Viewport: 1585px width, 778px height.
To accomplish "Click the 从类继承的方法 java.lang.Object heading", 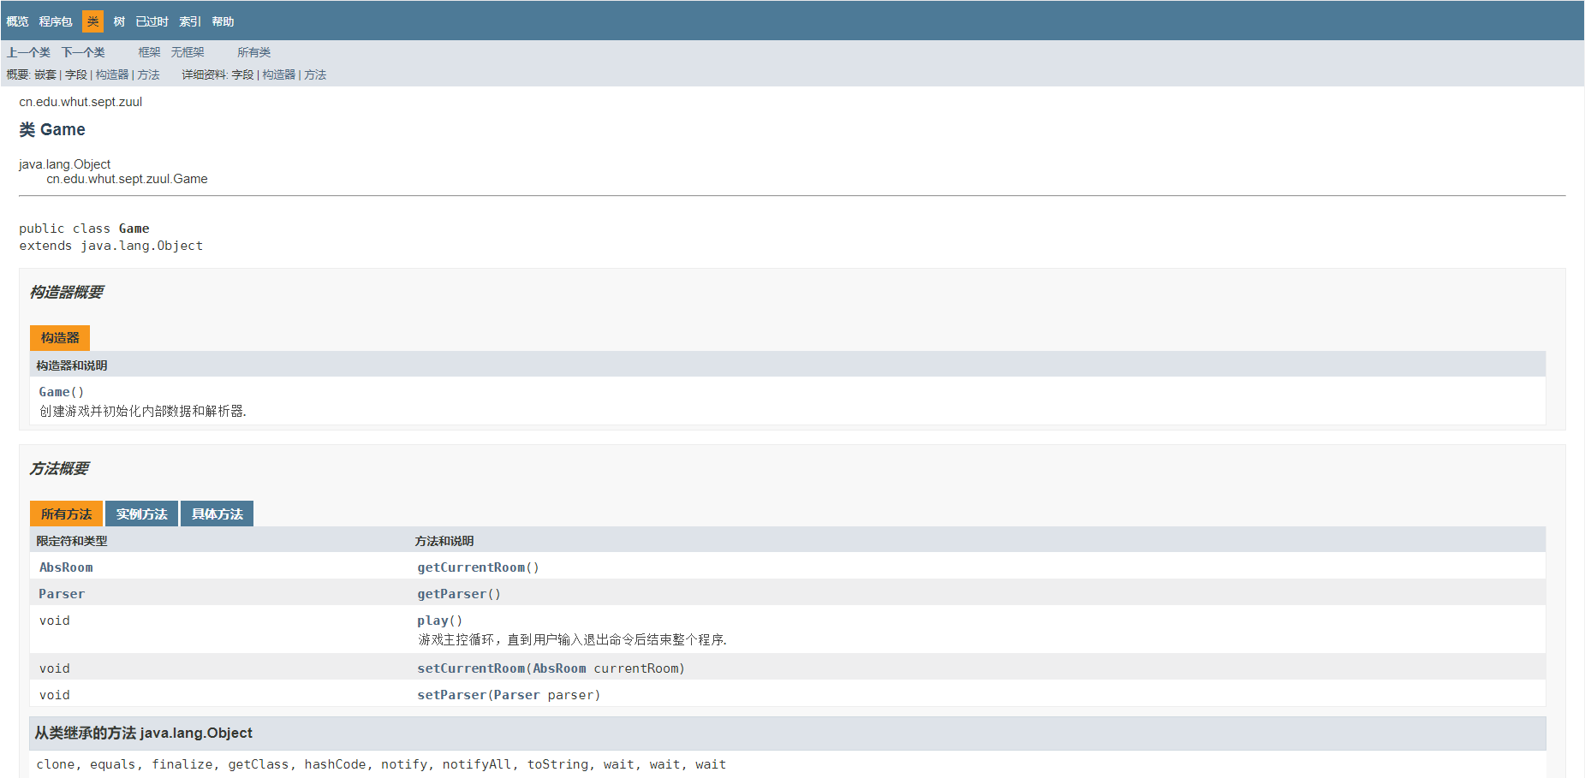I will click(x=143, y=733).
